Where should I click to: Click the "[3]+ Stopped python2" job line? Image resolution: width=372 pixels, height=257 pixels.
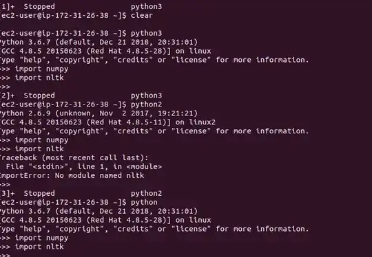click(x=81, y=193)
